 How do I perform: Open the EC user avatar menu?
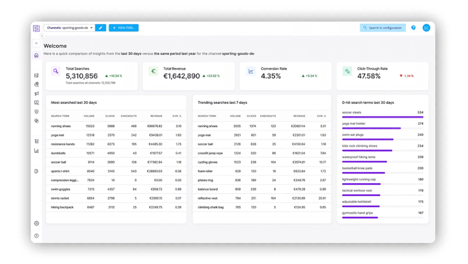click(426, 28)
